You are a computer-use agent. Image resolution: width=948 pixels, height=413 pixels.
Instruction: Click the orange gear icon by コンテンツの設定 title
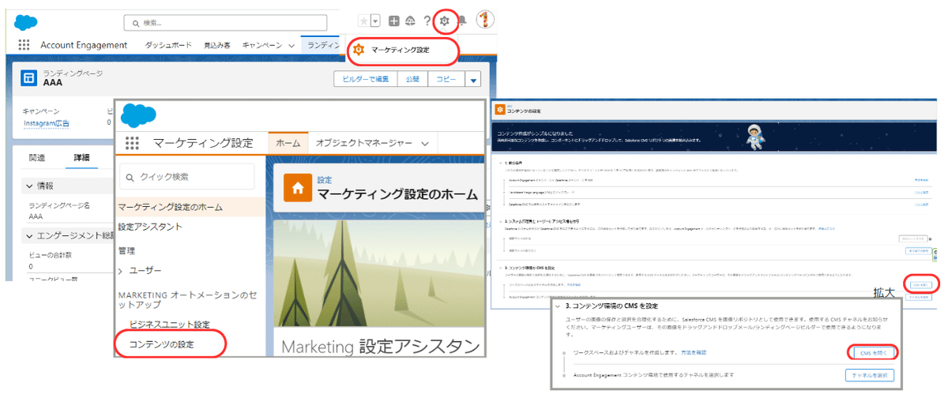(x=500, y=109)
